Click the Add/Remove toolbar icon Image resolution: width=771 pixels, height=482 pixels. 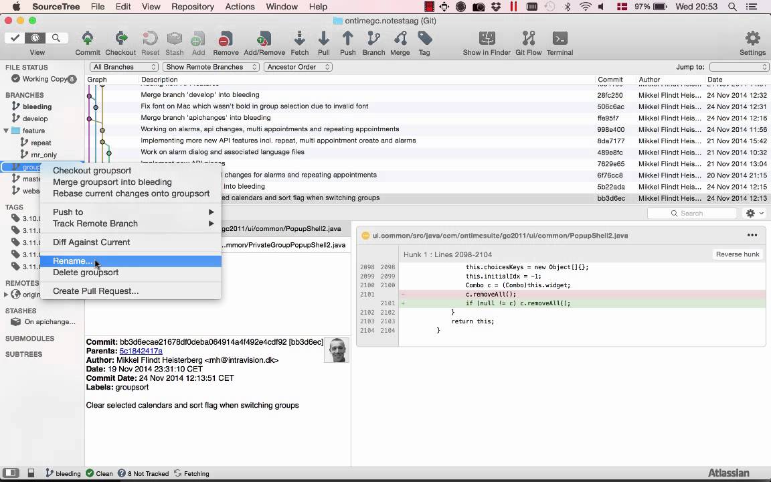click(x=264, y=38)
